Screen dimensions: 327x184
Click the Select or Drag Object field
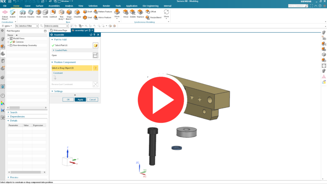point(72,68)
